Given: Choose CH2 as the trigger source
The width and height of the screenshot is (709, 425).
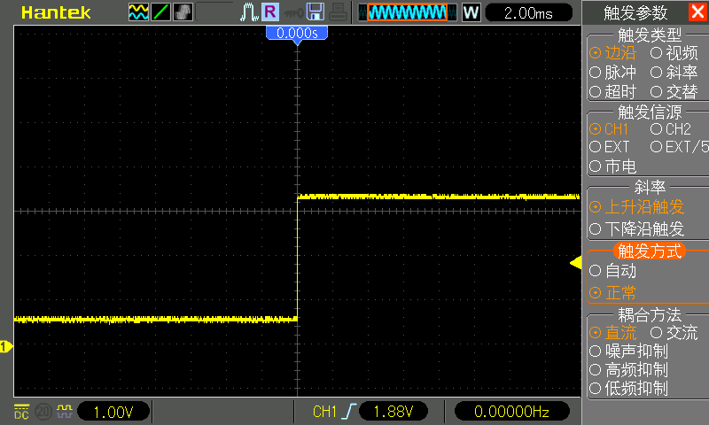Looking at the screenshot, I should point(671,128).
